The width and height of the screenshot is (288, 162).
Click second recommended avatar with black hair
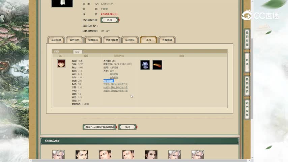tap(82, 155)
